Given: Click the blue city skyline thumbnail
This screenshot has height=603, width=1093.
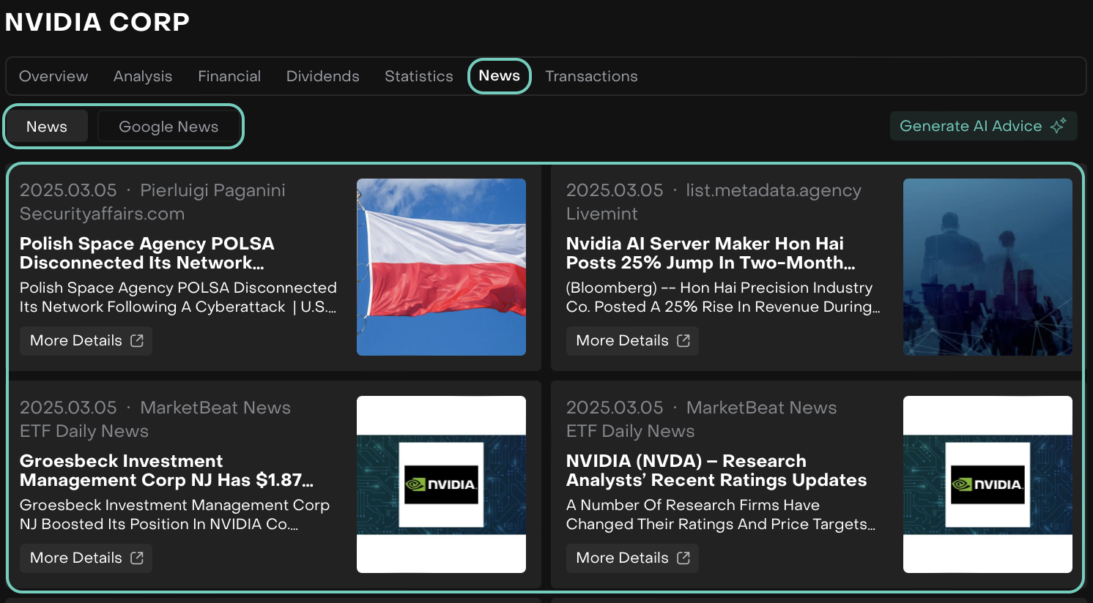Looking at the screenshot, I should click(988, 267).
